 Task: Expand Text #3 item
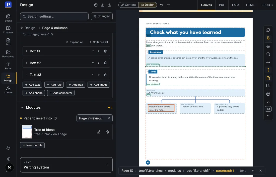pos(27,75)
